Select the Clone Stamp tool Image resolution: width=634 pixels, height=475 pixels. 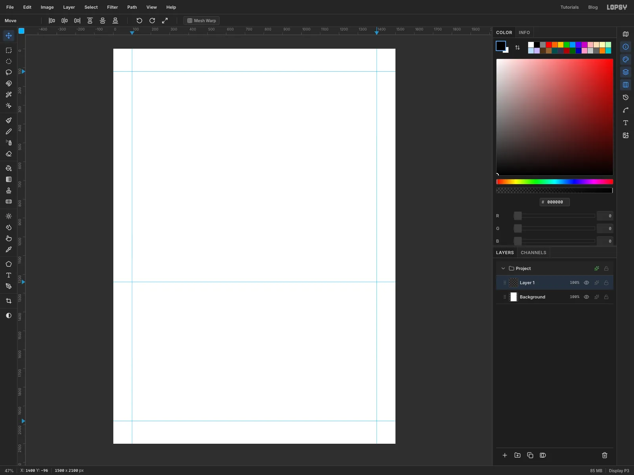[x=9, y=190]
